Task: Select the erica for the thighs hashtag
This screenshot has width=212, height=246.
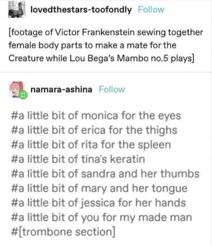Action: tap(94, 130)
